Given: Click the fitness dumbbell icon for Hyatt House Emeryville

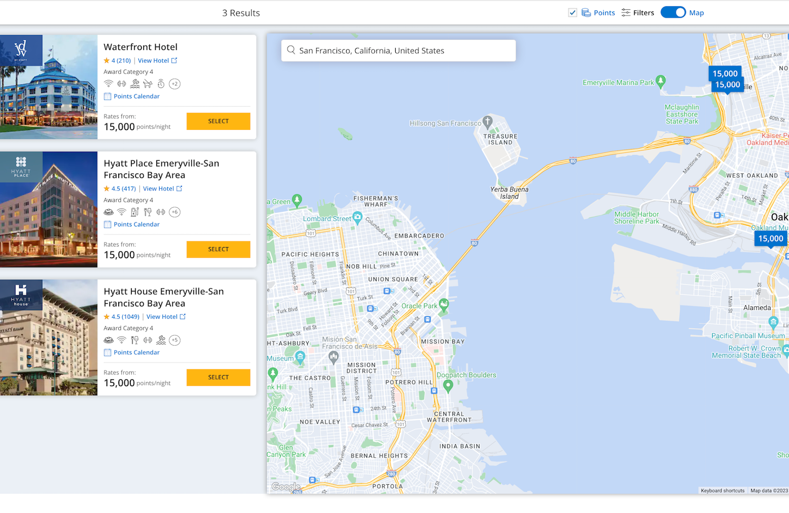Looking at the screenshot, I should point(148,340).
